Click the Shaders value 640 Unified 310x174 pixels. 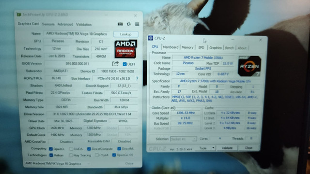[x=63, y=86]
